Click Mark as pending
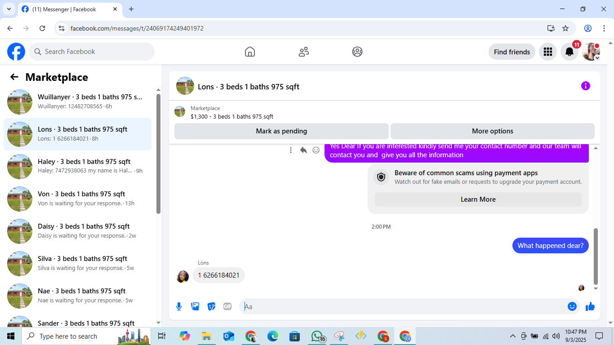 pos(281,131)
